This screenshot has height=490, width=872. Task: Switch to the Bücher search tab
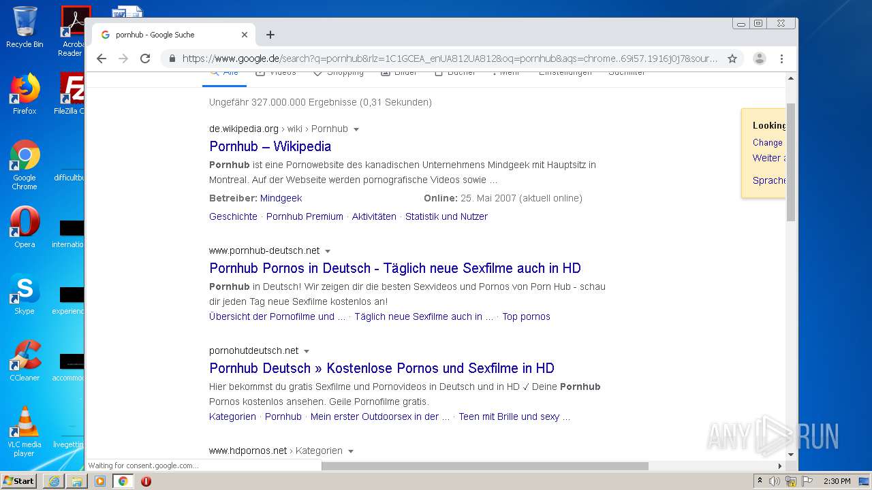[454, 73]
